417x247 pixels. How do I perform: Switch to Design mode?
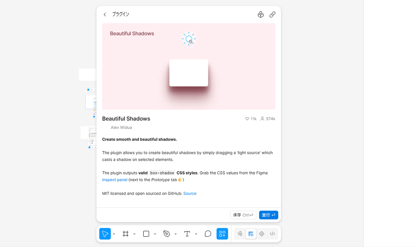251,234
